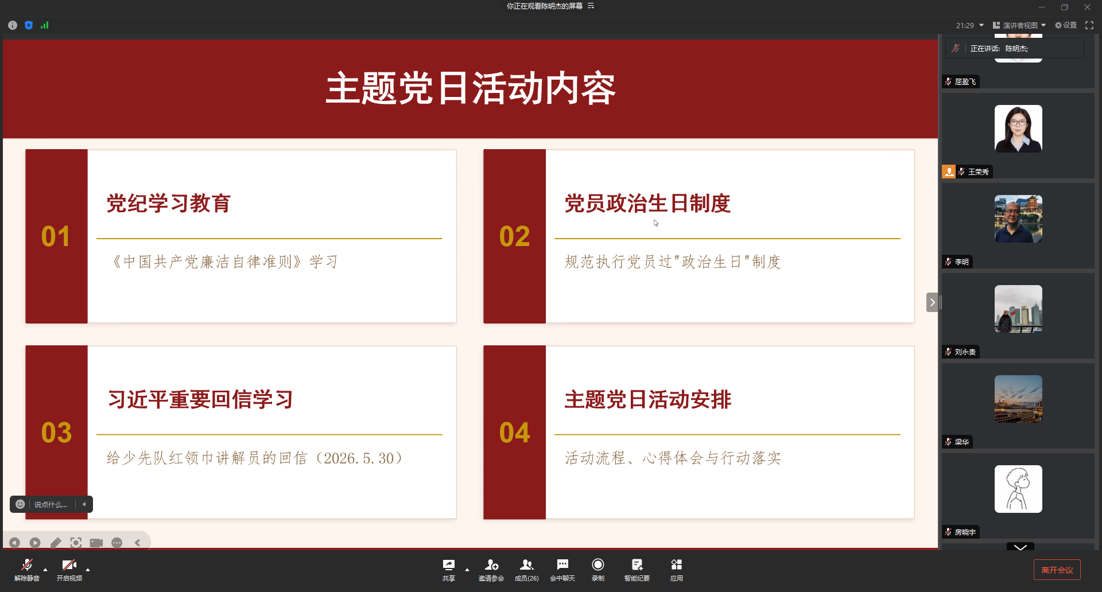Turn on camera via 开启视频
This screenshot has height=592, width=1102.
pyautogui.click(x=69, y=570)
